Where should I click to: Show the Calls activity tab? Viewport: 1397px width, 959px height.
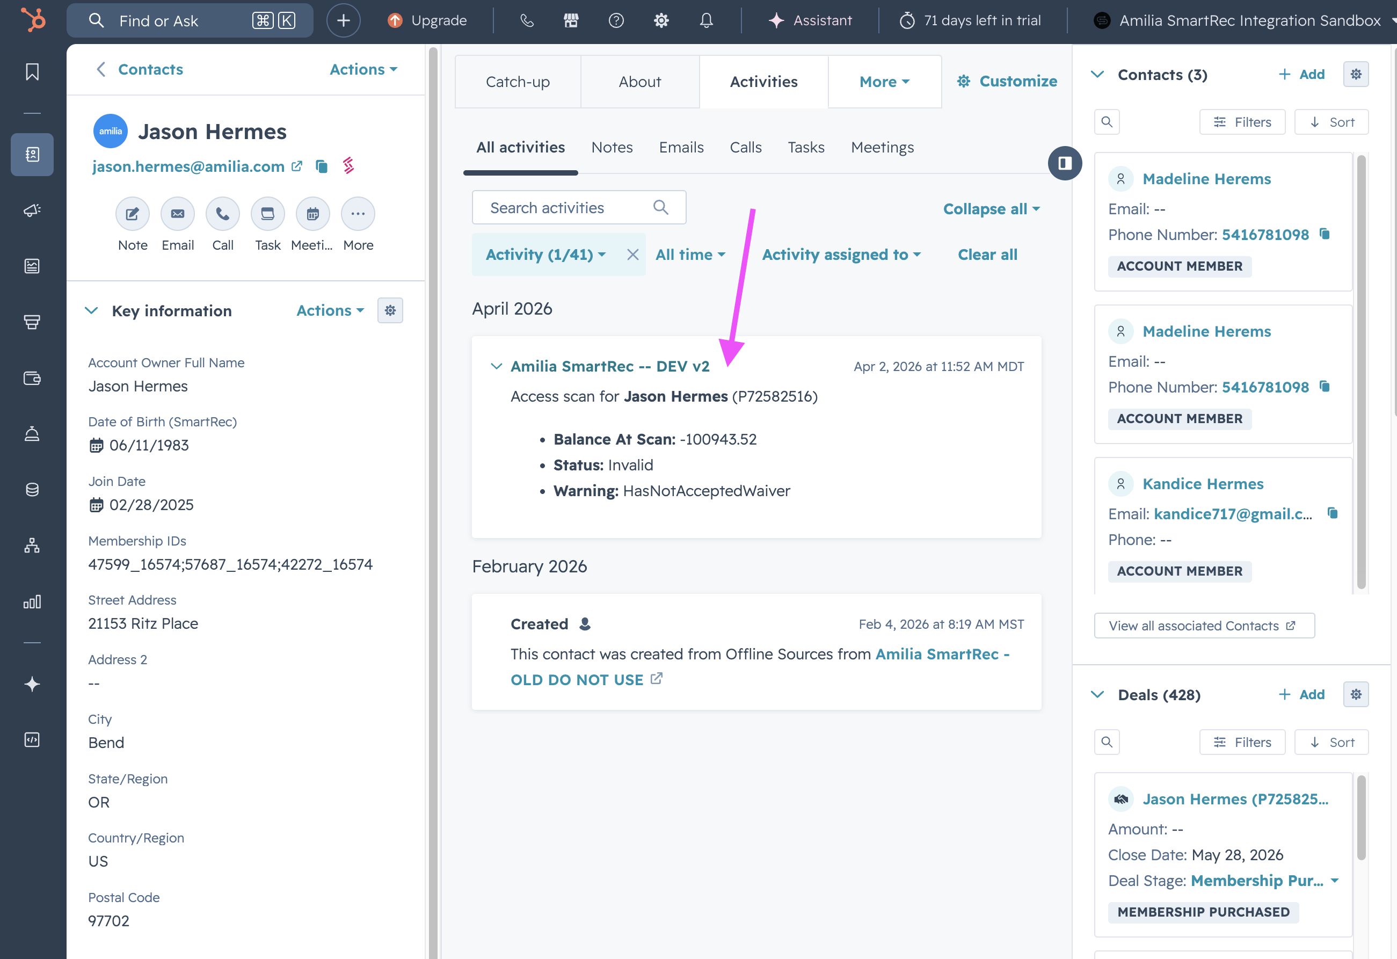745,147
